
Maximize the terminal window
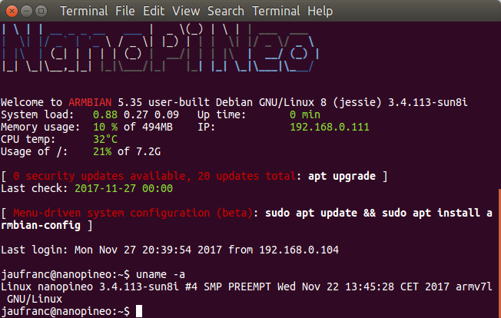[x=41, y=12]
